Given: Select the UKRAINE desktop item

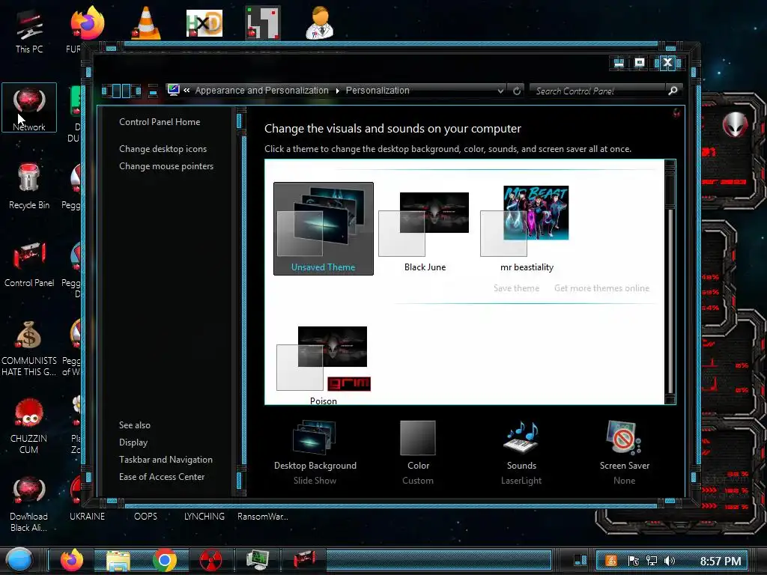Looking at the screenshot, I should tap(87, 517).
